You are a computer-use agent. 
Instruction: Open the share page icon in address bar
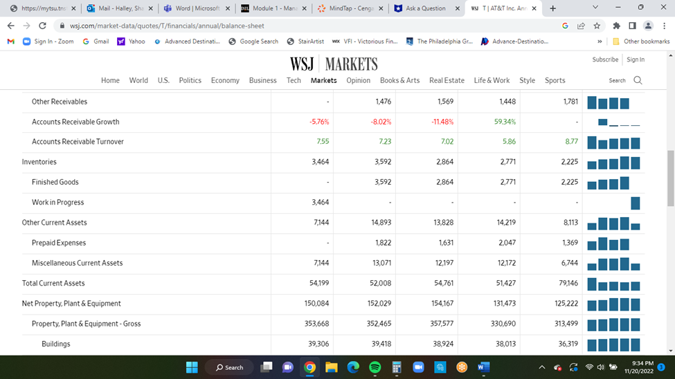[581, 26]
